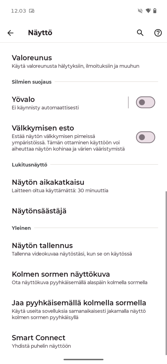Open Näytön aikakatkaisu setting
Viewport: 167px width, 364px height.
(83, 186)
